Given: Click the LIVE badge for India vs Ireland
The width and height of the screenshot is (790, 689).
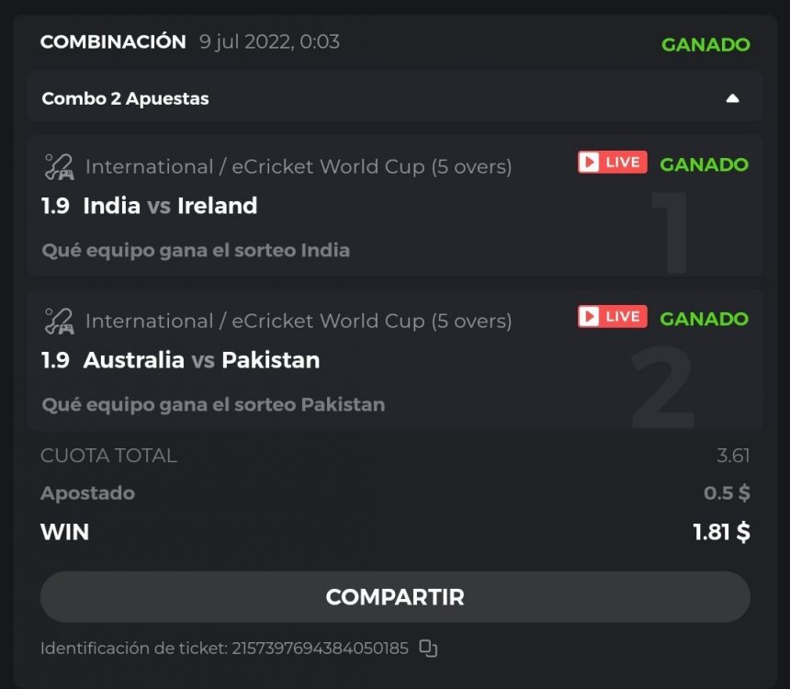Looking at the screenshot, I should point(612,163).
